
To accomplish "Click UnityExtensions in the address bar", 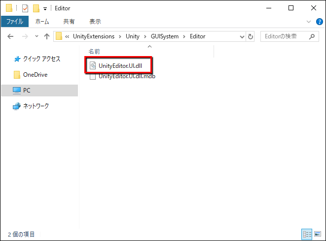I will [x=94, y=36].
